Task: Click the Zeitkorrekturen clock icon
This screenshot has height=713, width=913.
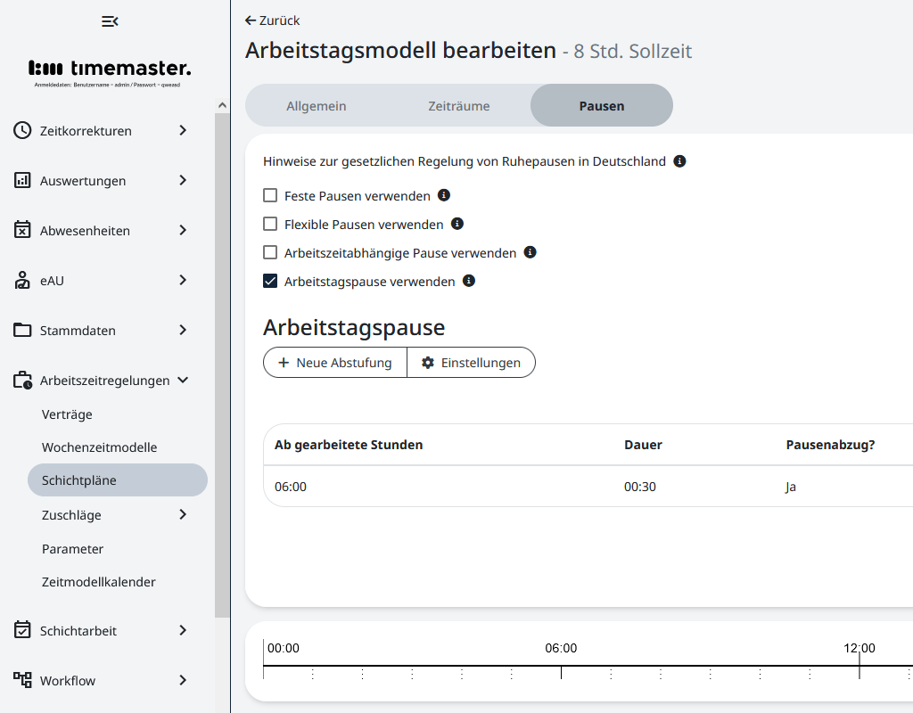Action: [22, 131]
